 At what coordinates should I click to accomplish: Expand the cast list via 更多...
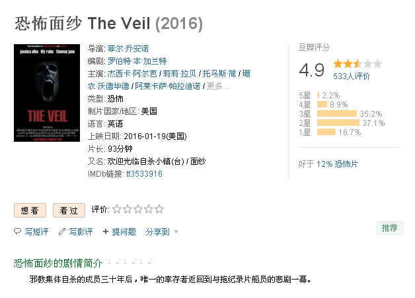coord(217,86)
